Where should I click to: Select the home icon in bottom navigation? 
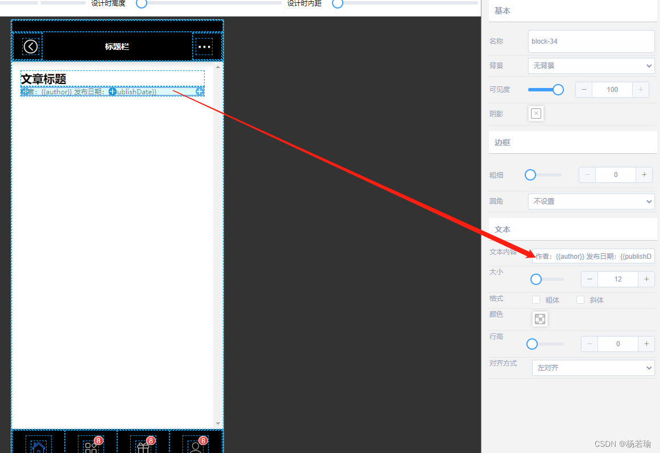38,447
